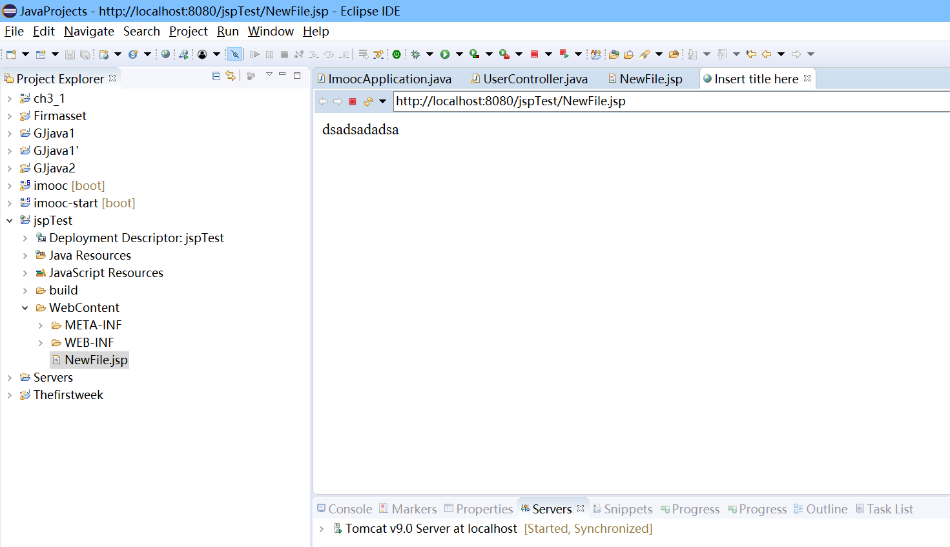Switch to NewFile.jsp editor tab
The width and height of the screenshot is (950, 547).
(x=646, y=79)
